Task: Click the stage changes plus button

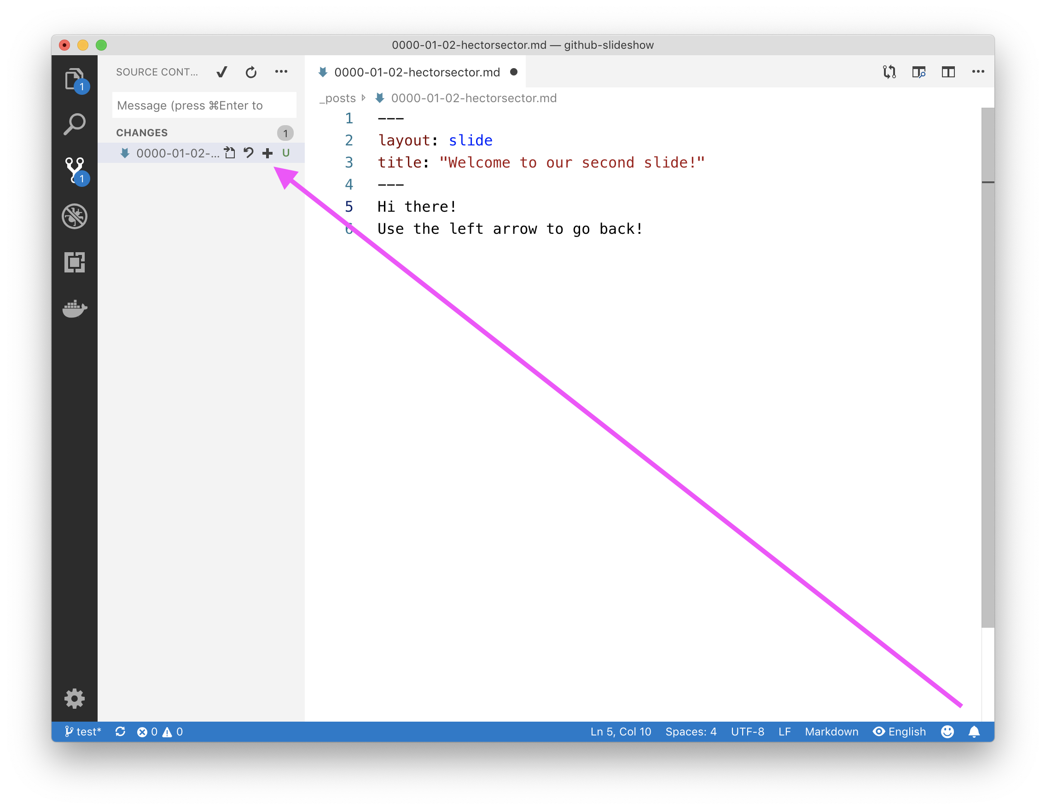Action: pyautogui.click(x=268, y=153)
